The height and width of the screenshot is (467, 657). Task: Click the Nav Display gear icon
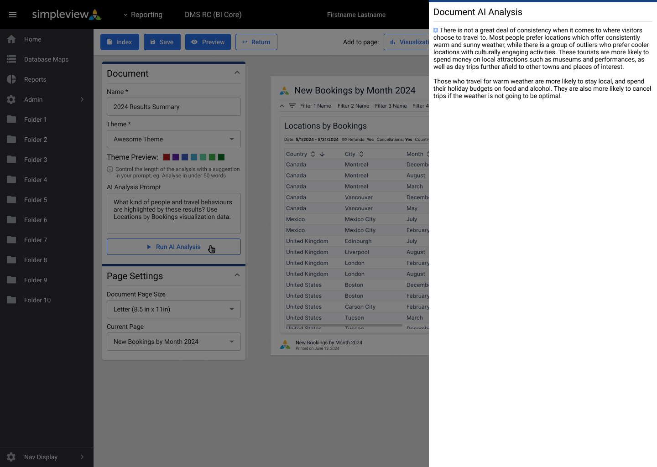11,457
